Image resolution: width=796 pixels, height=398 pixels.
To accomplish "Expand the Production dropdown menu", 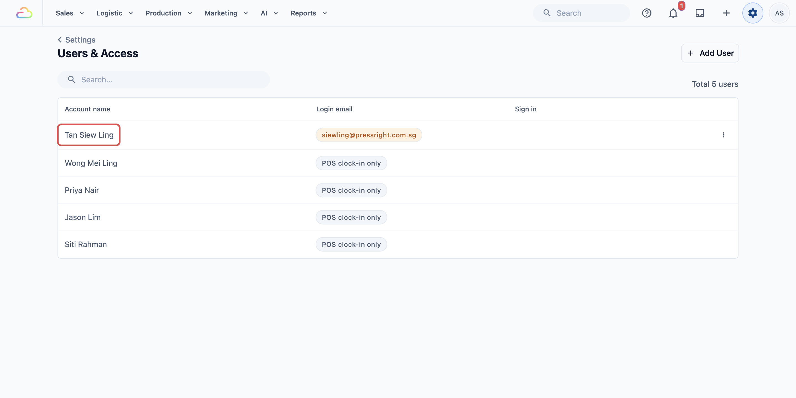I will pos(169,13).
